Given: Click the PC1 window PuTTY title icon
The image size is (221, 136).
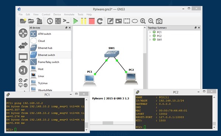Looking at the screenshot, I should (x=8, y=95).
